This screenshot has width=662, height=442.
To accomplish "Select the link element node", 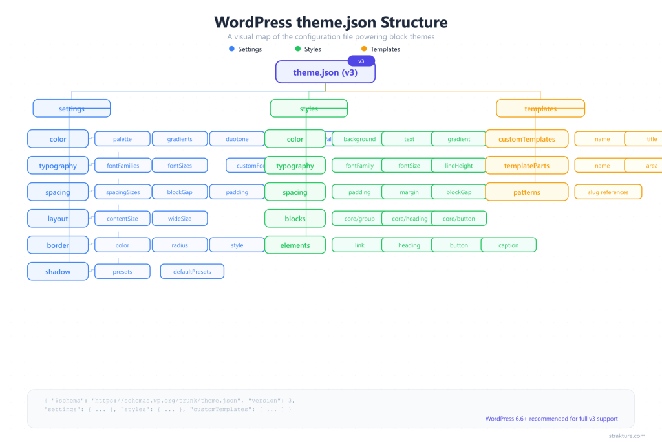I will [359, 245].
